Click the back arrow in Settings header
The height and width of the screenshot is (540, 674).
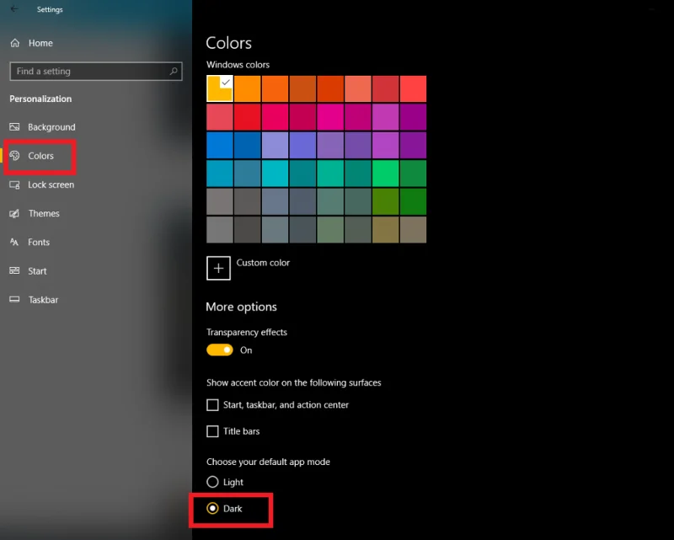(x=13, y=9)
